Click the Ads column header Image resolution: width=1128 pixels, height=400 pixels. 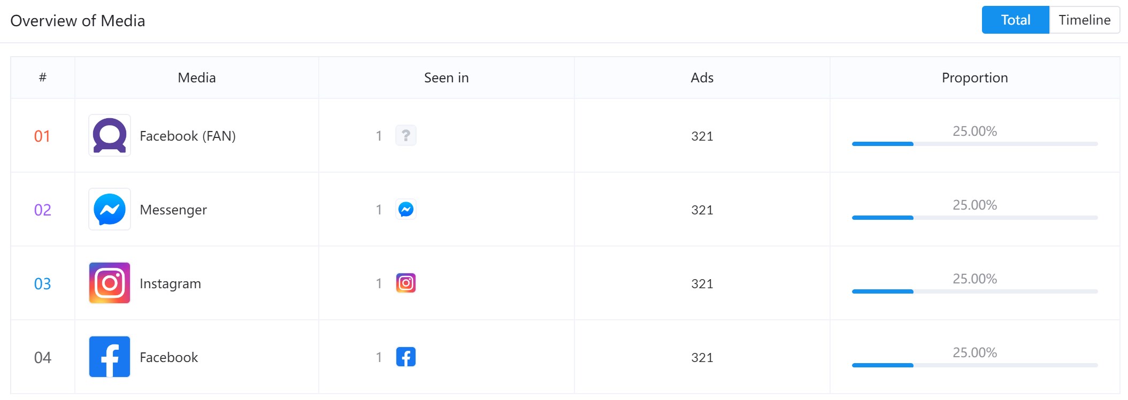click(702, 78)
